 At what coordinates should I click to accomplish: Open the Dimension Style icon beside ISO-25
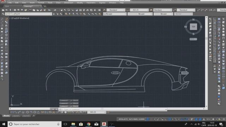point(128,10)
